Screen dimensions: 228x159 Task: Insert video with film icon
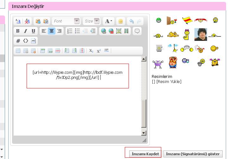click(x=126, y=31)
